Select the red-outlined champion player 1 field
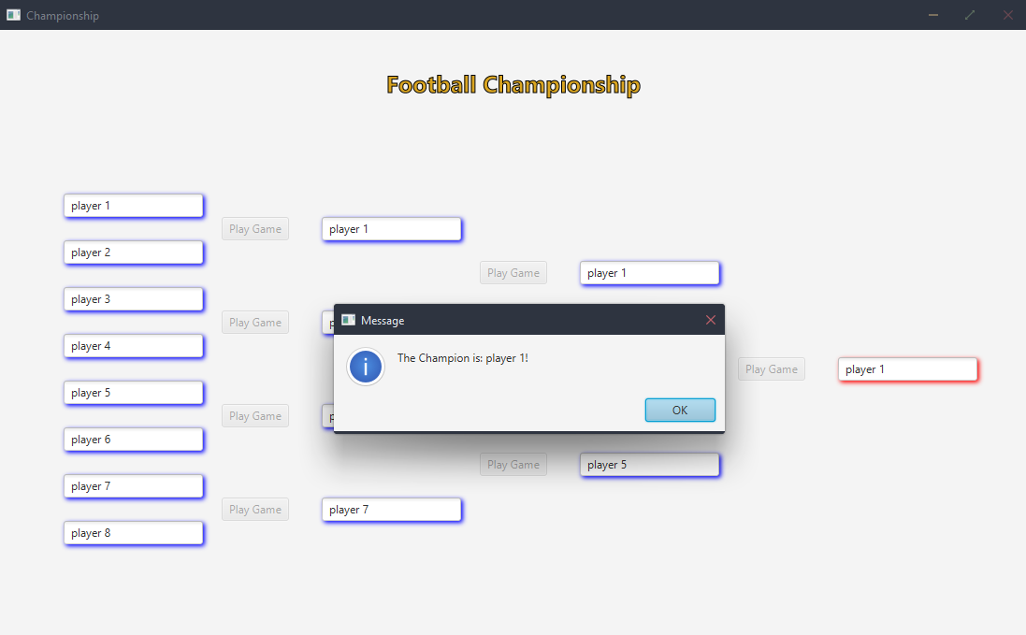1026x635 pixels. click(x=907, y=369)
